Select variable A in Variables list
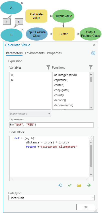Viewport: 102px width, 213px height. tap(12, 75)
